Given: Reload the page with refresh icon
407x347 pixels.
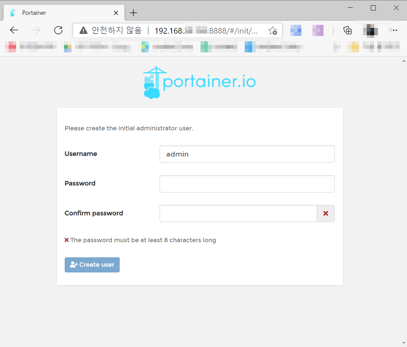Looking at the screenshot, I should point(58,30).
